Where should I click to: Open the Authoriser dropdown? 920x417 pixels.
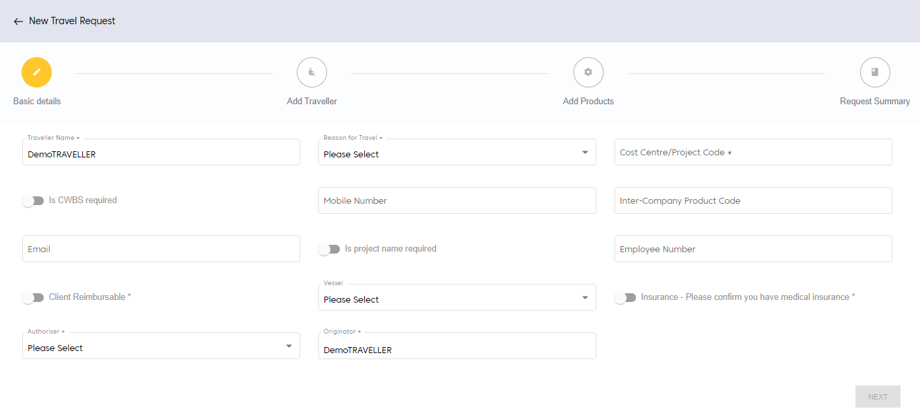(x=160, y=346)
